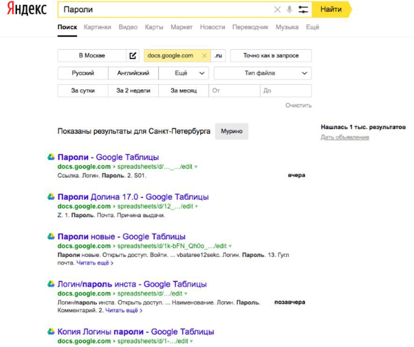
Task: Toggle advanced search filters icon
Action: pyautogui.click(x=303, y=9)
